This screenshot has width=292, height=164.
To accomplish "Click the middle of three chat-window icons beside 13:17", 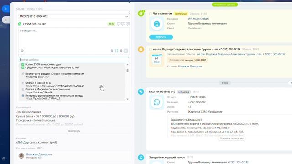I will [123, 24].
